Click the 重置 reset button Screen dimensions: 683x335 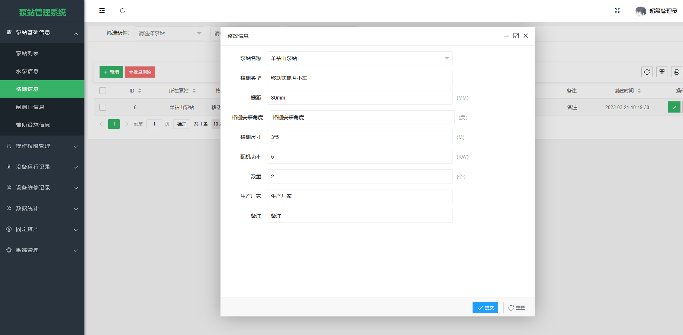click(516, 308)
